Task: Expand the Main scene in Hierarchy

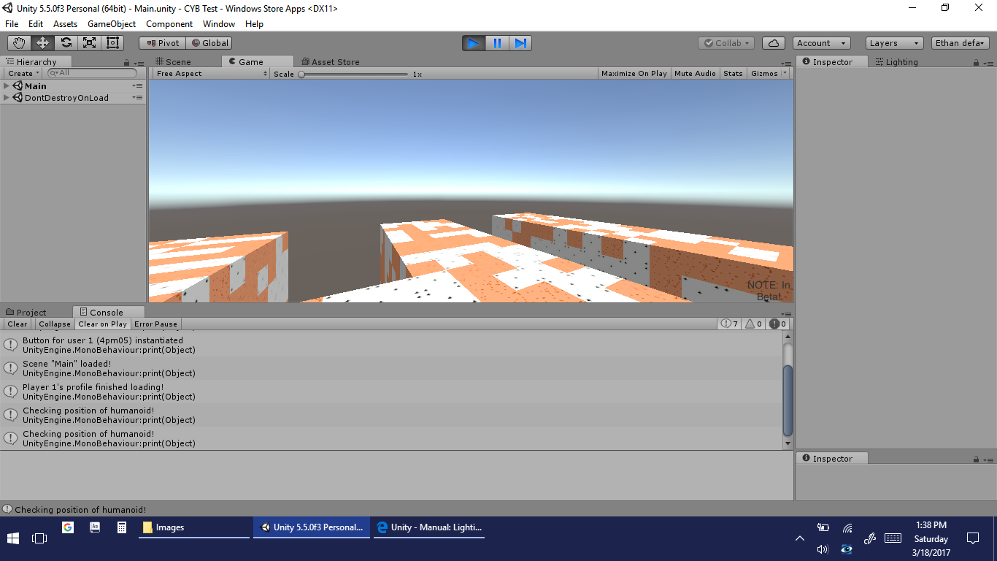Action: [x=7, y=86]
